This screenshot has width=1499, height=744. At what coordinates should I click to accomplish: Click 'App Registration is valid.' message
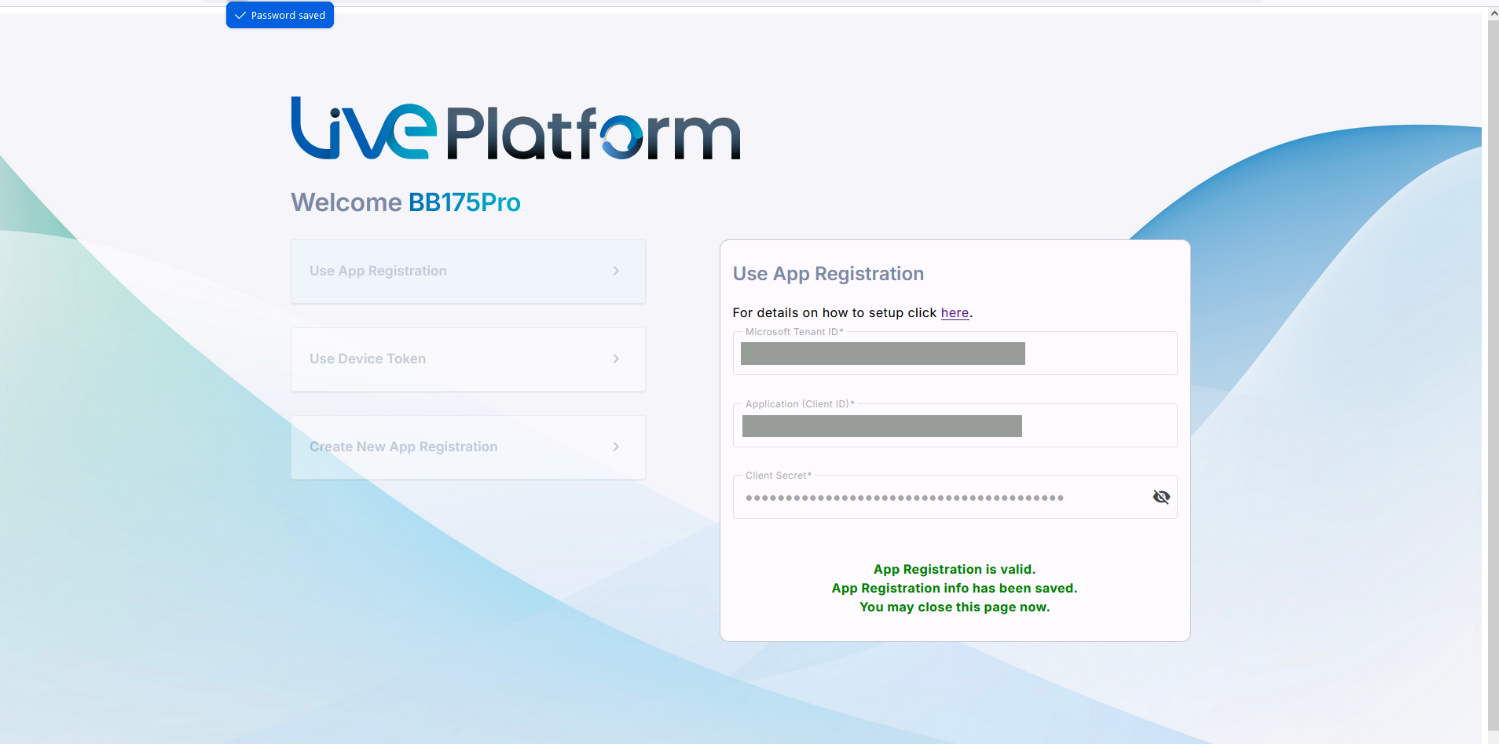tap(955, 569)
